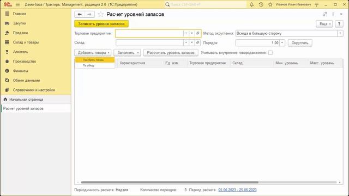
Task: Open help question mark button
Action: click(339, 24)
